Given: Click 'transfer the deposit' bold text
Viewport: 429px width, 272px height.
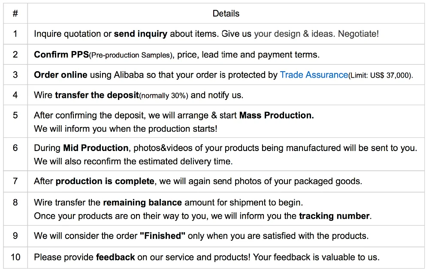Looking at the screenshot, I should tap(97, 95).
